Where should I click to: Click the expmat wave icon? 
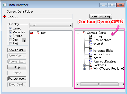(x=91, y=44)
